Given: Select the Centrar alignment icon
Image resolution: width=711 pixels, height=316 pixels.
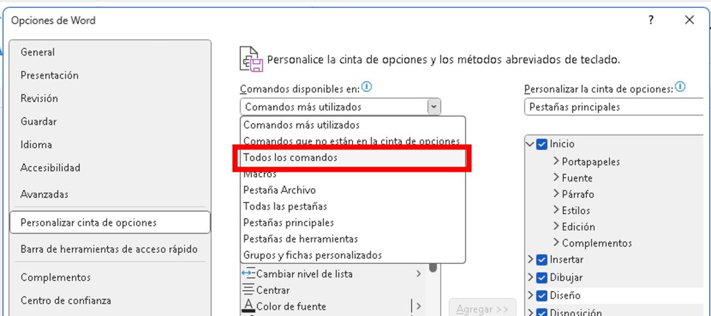Looking at the screenshot, I should [x=248, y=290].
